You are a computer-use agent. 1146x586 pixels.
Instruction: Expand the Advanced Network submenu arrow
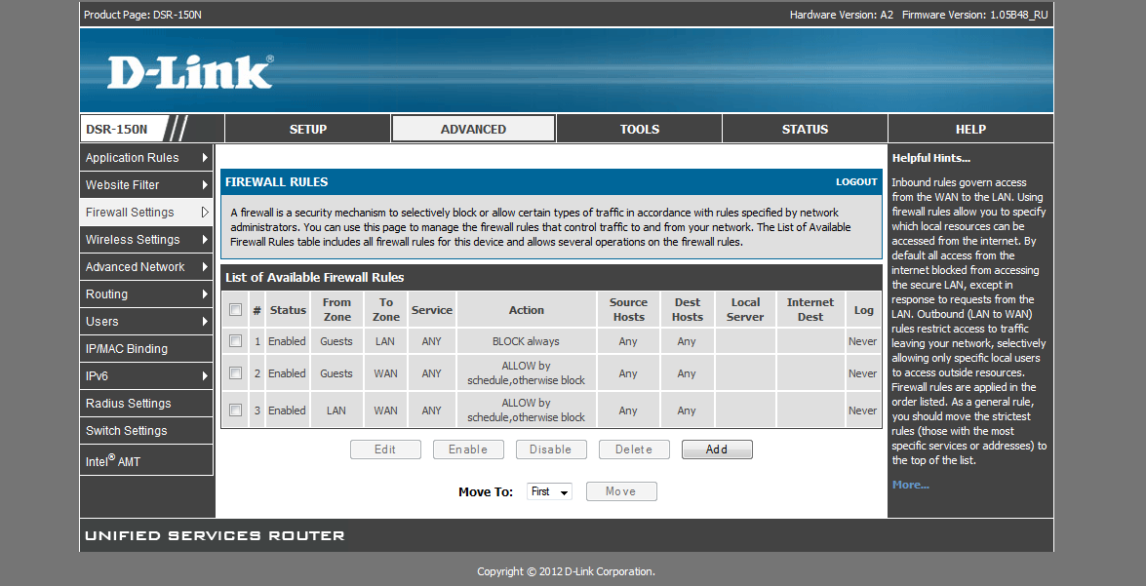tap(205, 267)
